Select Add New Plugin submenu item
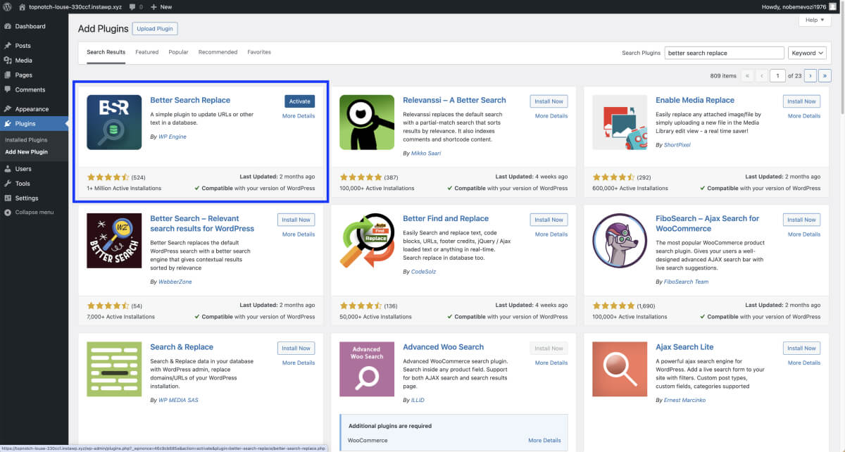 [27, 151]
